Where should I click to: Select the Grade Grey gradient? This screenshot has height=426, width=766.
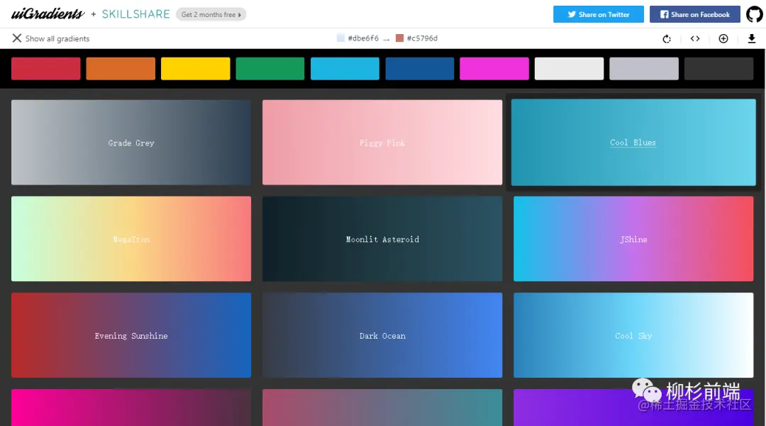[x=131, y=142]
